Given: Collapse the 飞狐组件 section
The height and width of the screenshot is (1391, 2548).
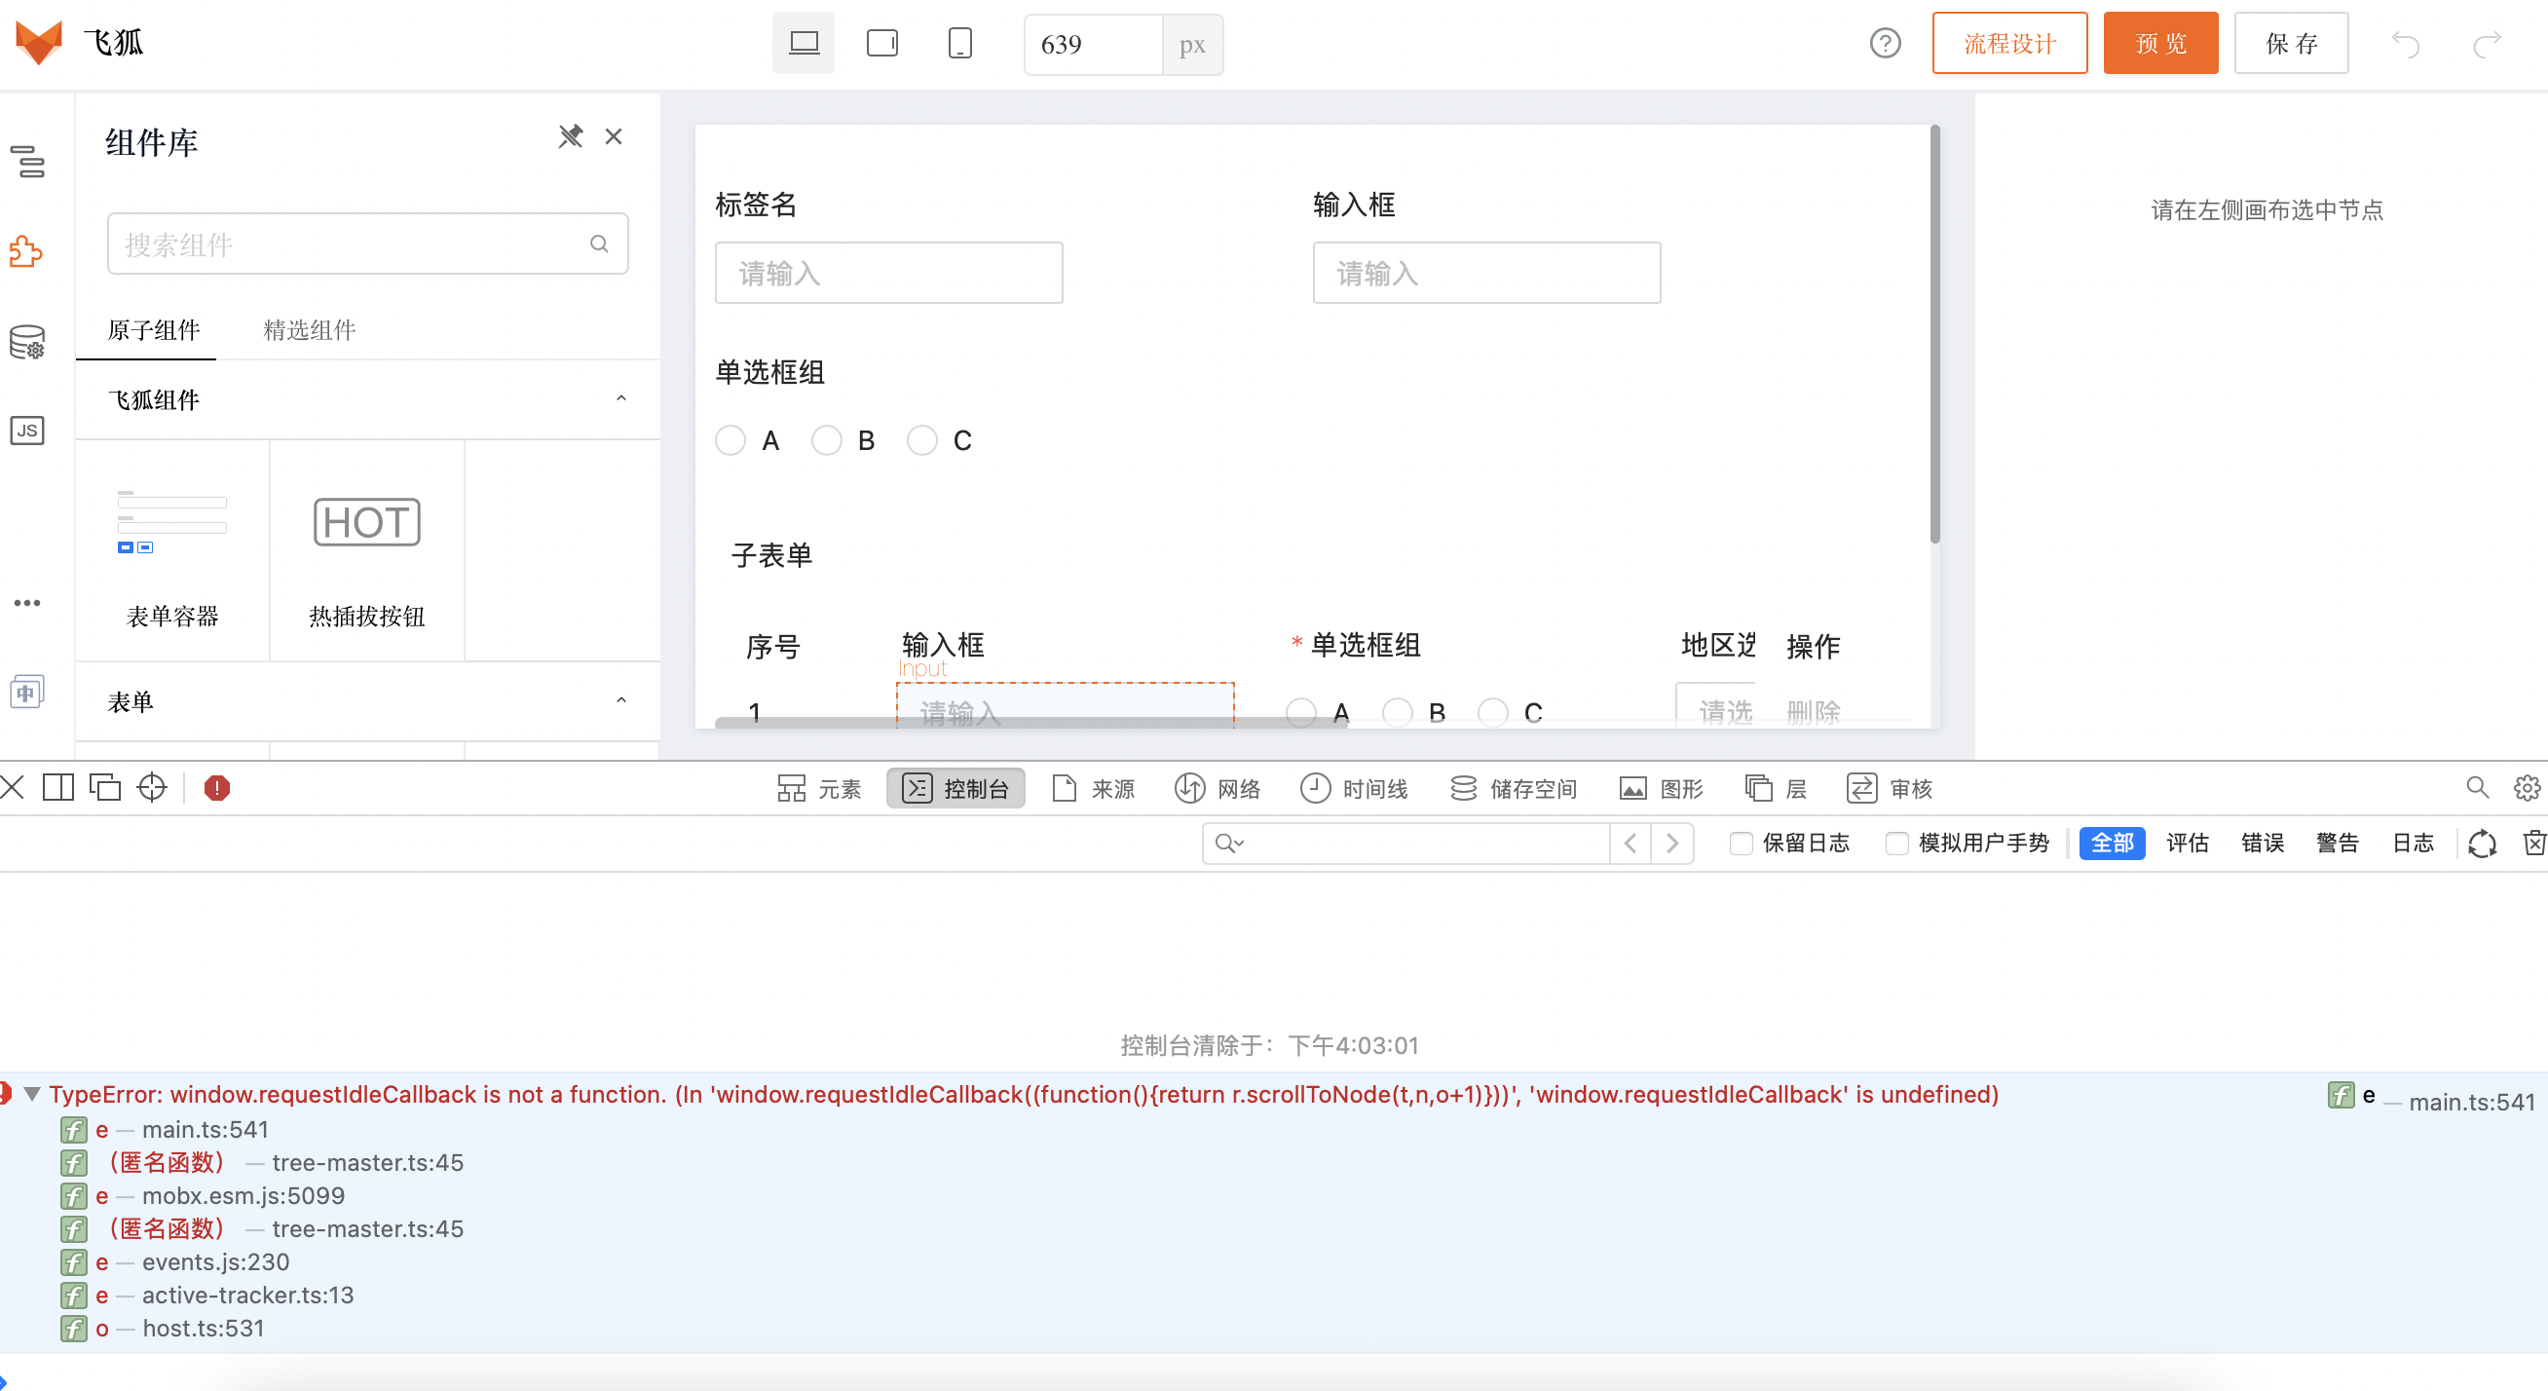Looking at the screenshot, I should click(621, 397).
